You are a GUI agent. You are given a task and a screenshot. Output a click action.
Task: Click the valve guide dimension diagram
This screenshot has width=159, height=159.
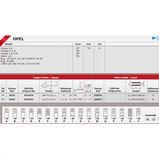pyautogui.click(x=136, y=85)
